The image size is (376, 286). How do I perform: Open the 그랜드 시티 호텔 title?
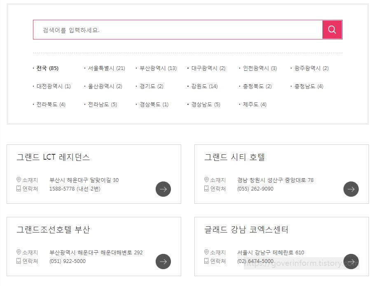[x=234, y=157]
